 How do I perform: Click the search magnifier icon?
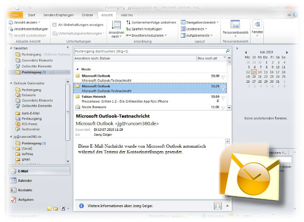tap(228, 51)
